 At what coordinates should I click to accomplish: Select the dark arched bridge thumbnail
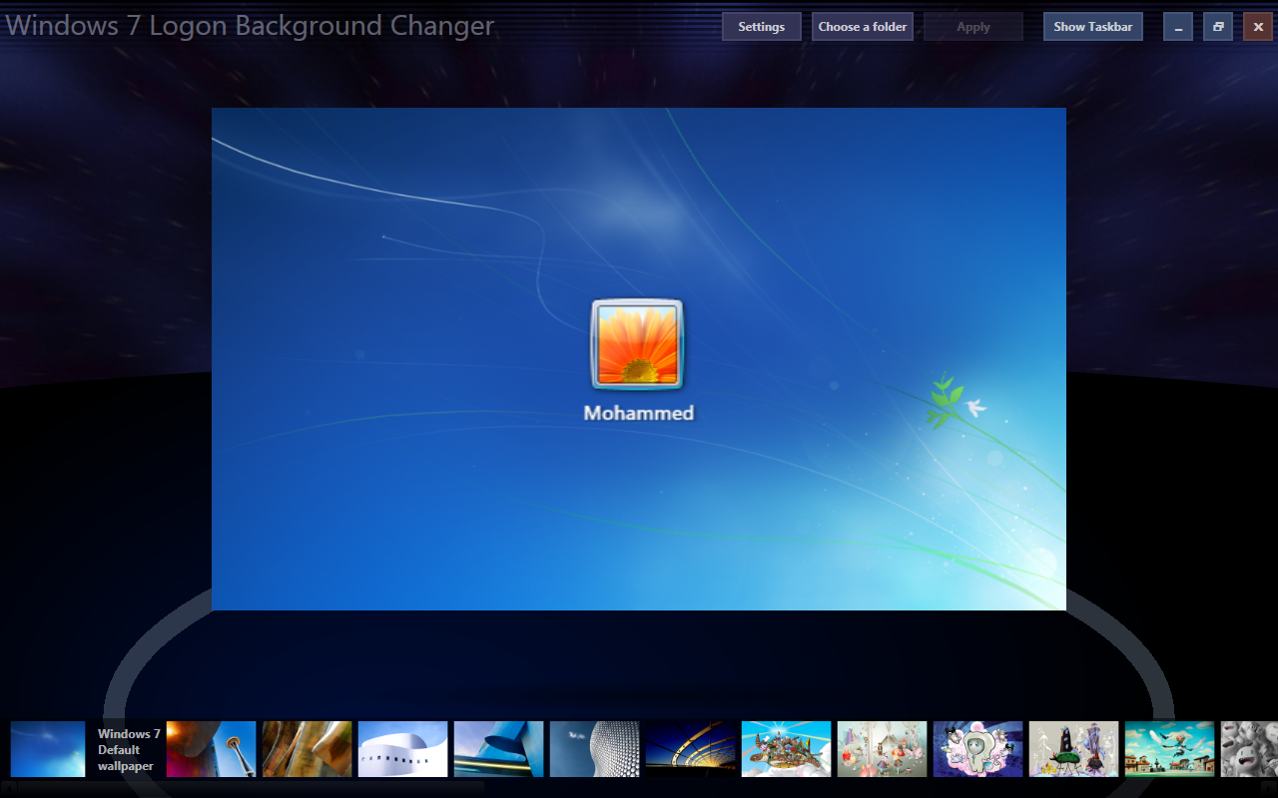click(x=691, y=749)
